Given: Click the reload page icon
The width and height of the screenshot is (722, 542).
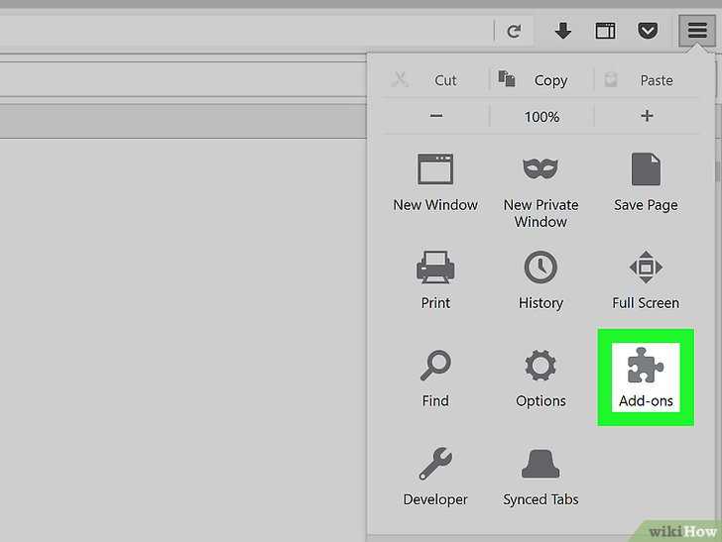Looking at the screenshot, I should pos(514,32).
